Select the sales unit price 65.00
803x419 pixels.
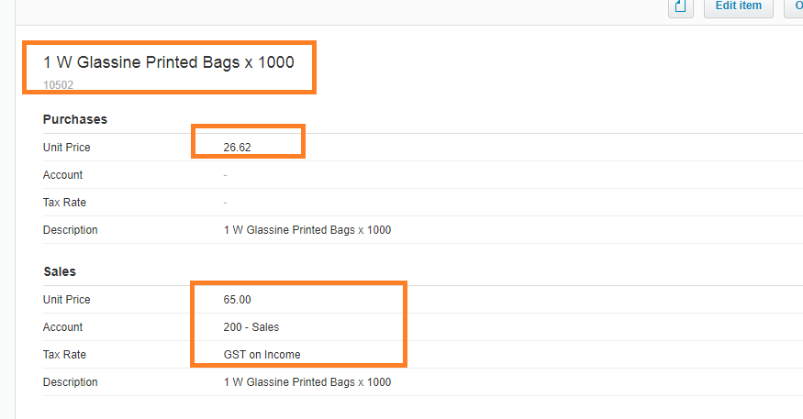point(237,300)
